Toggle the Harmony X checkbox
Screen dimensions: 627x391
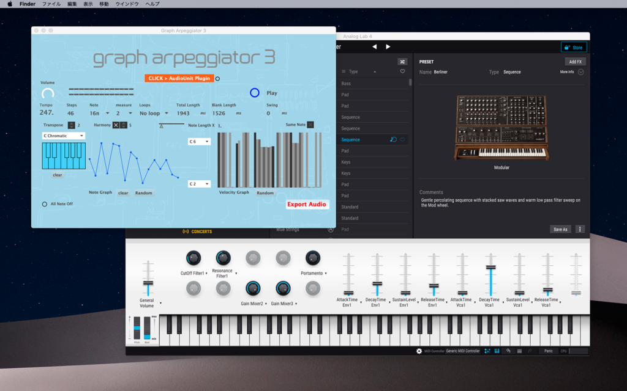click(x=116, y=125)
